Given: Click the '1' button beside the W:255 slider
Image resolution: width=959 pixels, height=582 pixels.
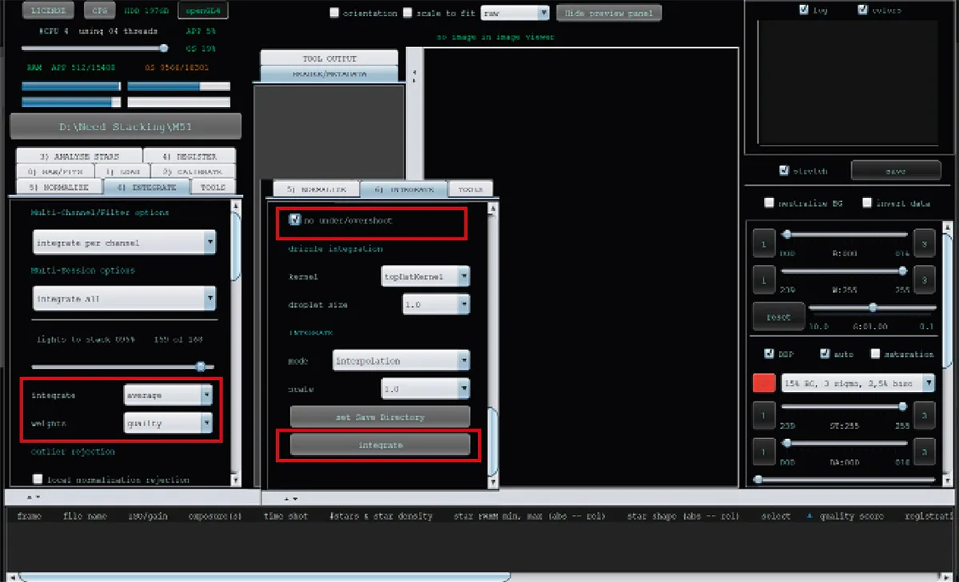Looking at the screenshot, I should (764, 280).
